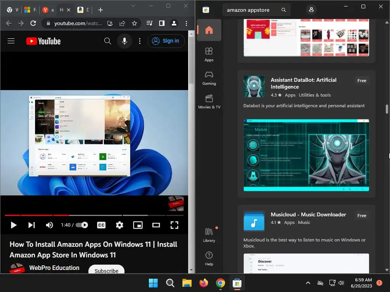Viewport: 390px width, 292px height.
Task: Switch to the Microsoft tab
Action: [x=30, y=10]
